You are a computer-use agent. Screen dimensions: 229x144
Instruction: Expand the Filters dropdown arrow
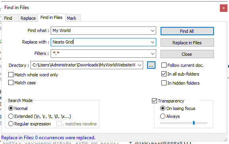[x=153, y=54]
